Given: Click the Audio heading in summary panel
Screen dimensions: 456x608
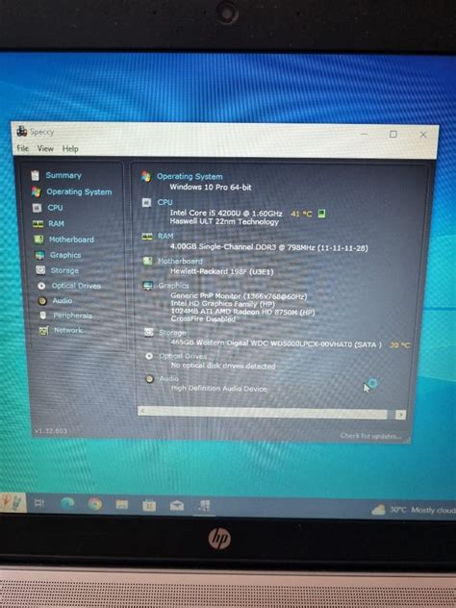Looking at the screenshot, I should (168, 378).
